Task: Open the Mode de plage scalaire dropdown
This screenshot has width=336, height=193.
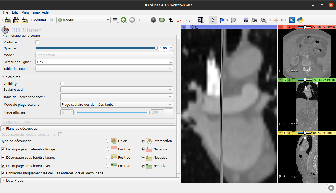Action: [117, 104]
